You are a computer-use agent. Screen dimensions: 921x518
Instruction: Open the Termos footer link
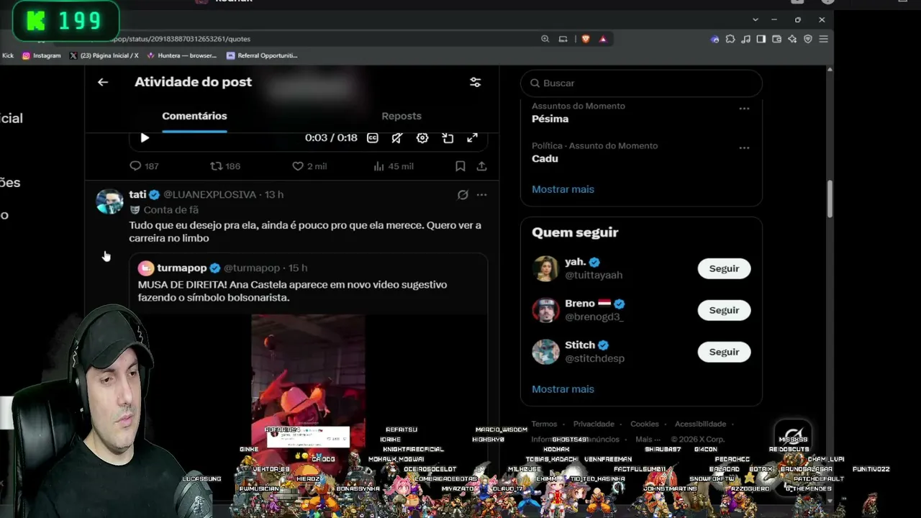point(544,424)
